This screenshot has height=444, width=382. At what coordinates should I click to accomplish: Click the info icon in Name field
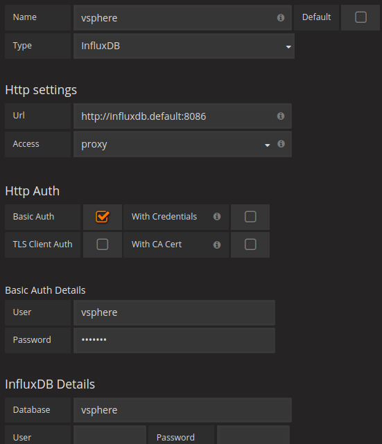(x=281, y=17)
